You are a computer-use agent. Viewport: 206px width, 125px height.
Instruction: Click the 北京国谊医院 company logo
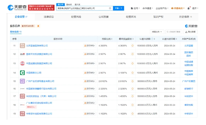tap(22, 46)
